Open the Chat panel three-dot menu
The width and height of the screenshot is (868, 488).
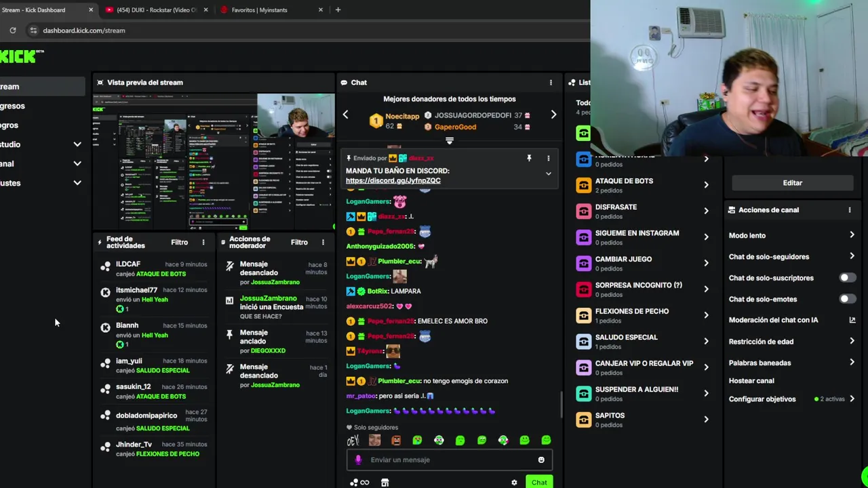click(x=551, y=83)
